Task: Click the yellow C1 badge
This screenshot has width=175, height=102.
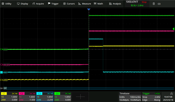Action: point(4,94)
